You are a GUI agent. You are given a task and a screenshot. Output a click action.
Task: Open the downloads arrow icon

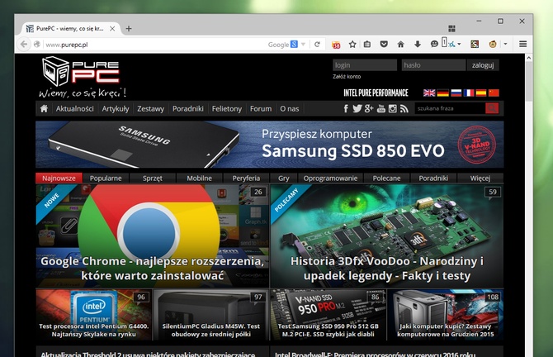tap(418, 44)
